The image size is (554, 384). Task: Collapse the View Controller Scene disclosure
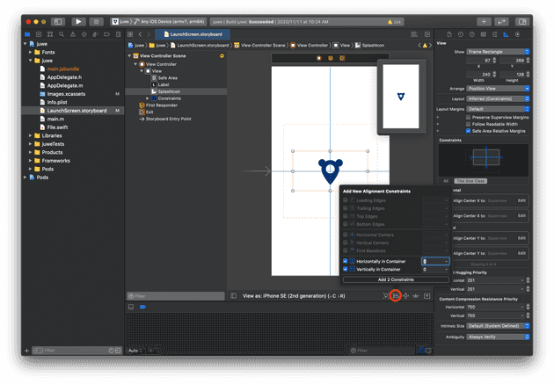129,55
